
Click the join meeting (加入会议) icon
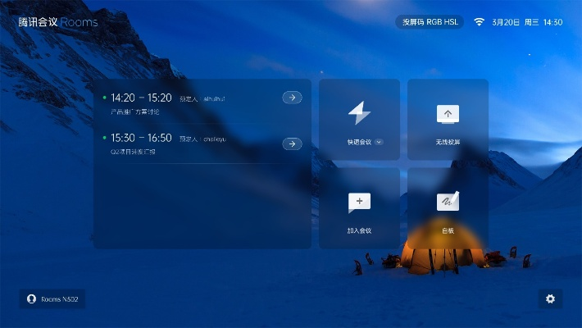point(359,203)
